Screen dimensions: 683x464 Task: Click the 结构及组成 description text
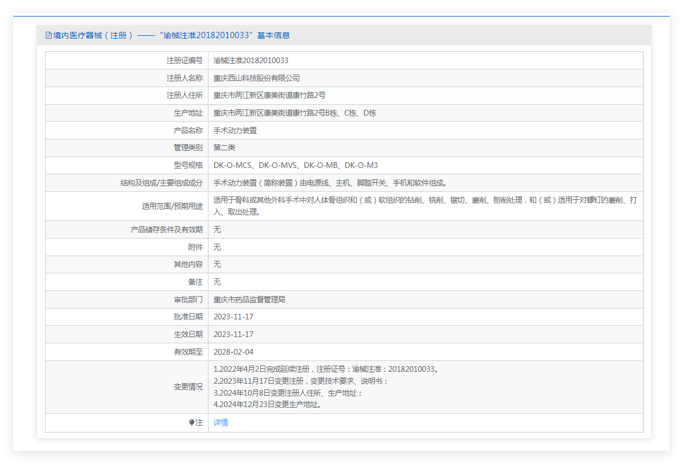(x=330, y=183)
